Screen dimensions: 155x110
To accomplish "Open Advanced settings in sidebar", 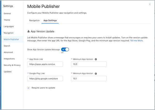I will [8, 52].
